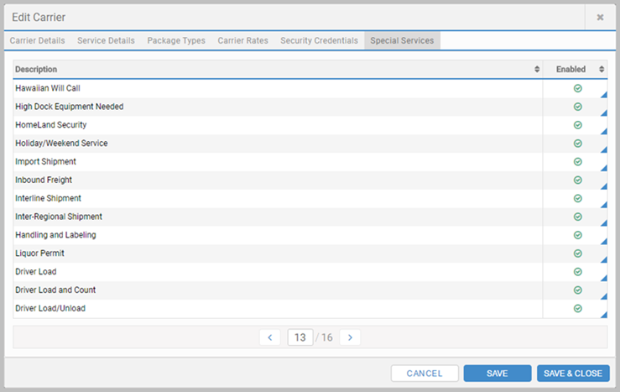Screen dimensions: 620x392
Task: Go to previous page of special services
Action: pyautogui.click(x=270, y=337)
